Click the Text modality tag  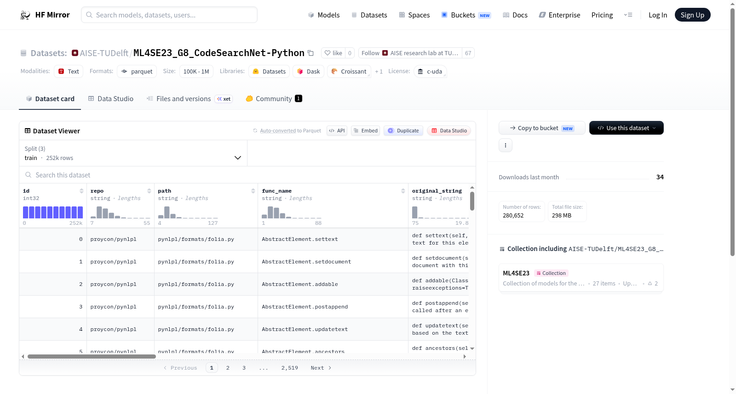point(69,71)
